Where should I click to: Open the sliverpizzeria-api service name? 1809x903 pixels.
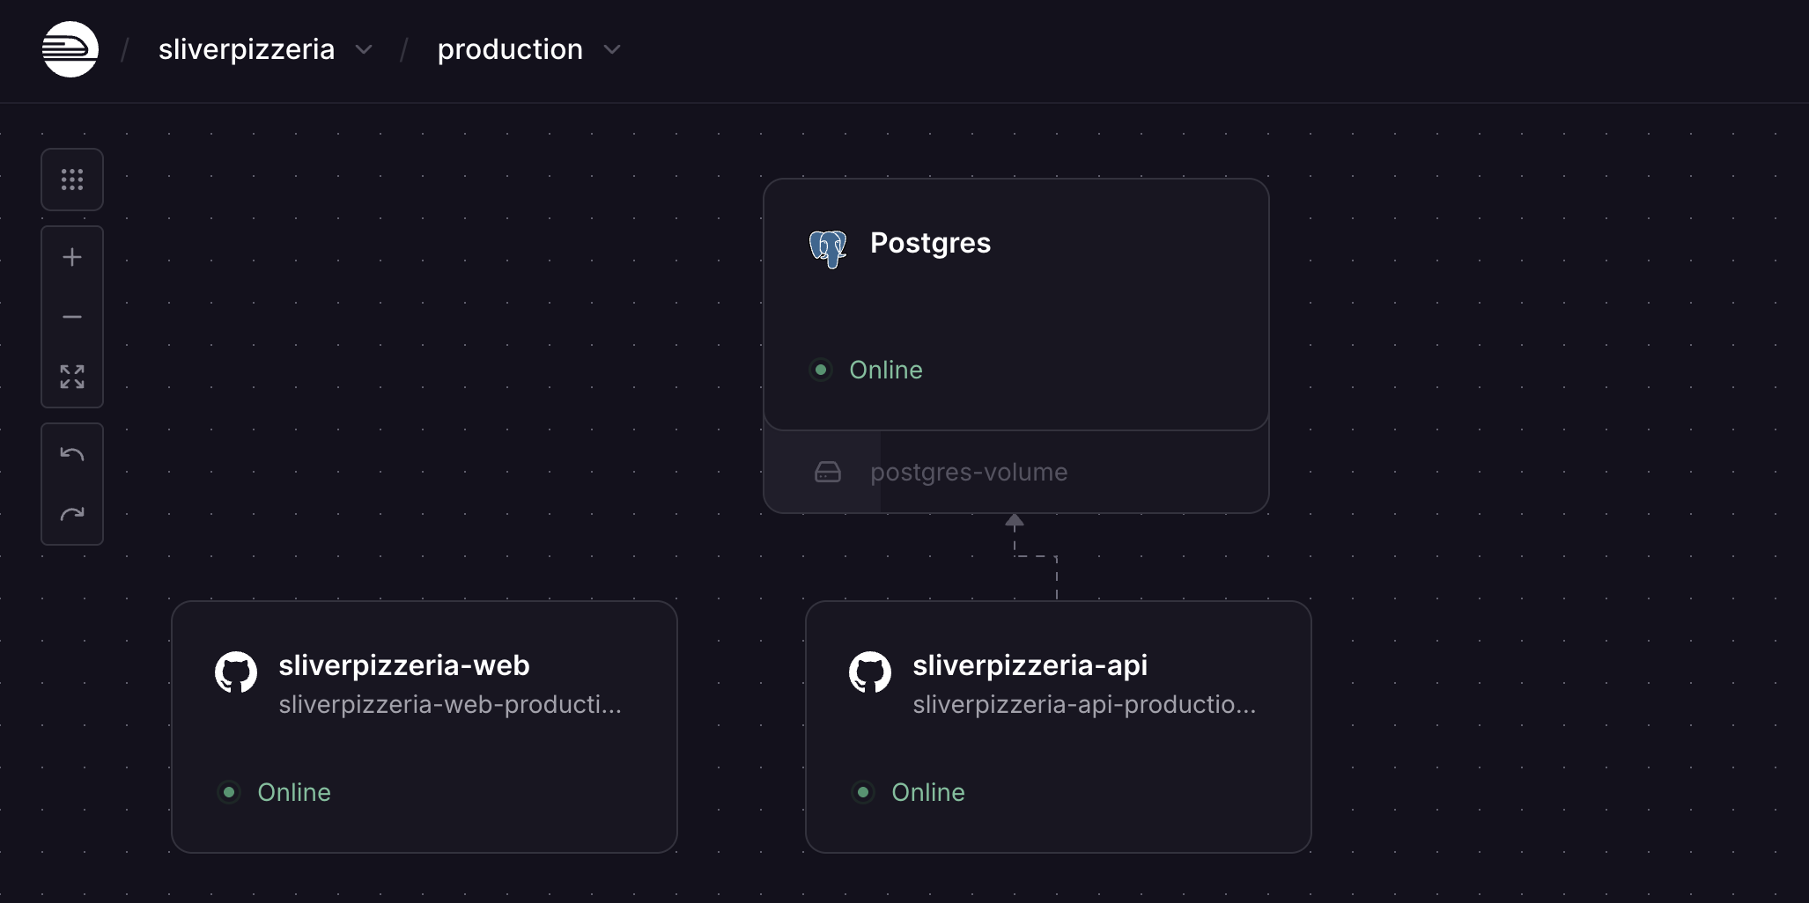pos(1030,665)
